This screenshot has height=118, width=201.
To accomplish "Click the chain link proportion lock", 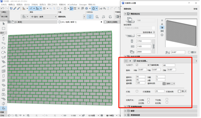I will (153, 46).
